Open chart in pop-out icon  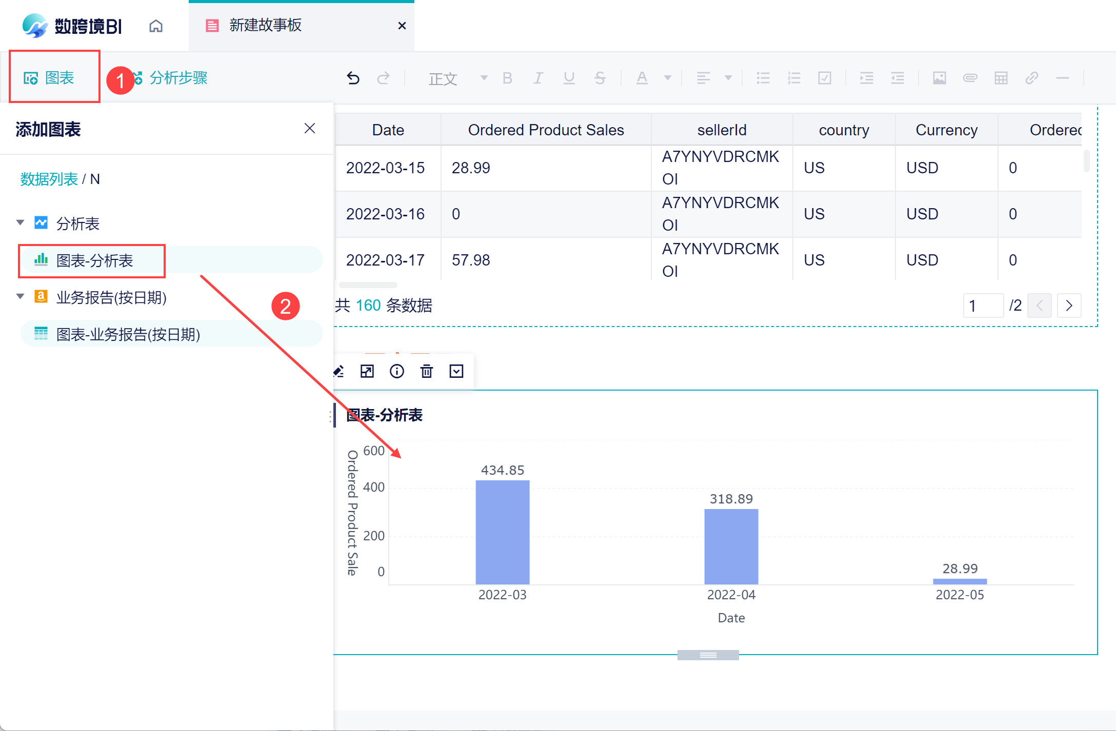(x=367, y=371)
